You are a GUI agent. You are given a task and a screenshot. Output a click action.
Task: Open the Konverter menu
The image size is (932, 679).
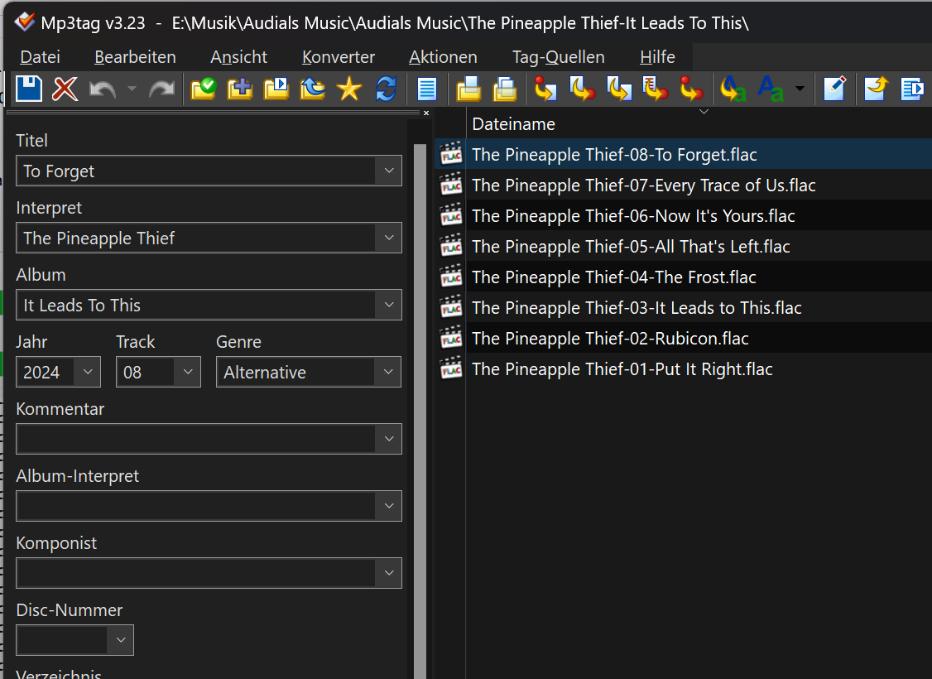(x=339, y=57)
